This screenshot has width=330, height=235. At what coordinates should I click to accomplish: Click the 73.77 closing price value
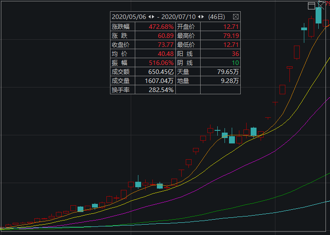tap(166, 45)
